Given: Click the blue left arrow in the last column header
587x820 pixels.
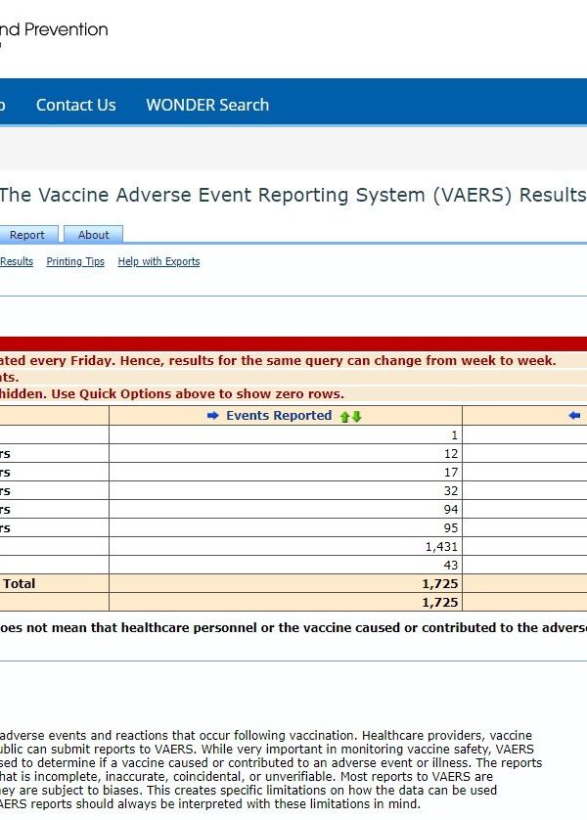Looking at the screenshot, I should click(x=574, y=416).
